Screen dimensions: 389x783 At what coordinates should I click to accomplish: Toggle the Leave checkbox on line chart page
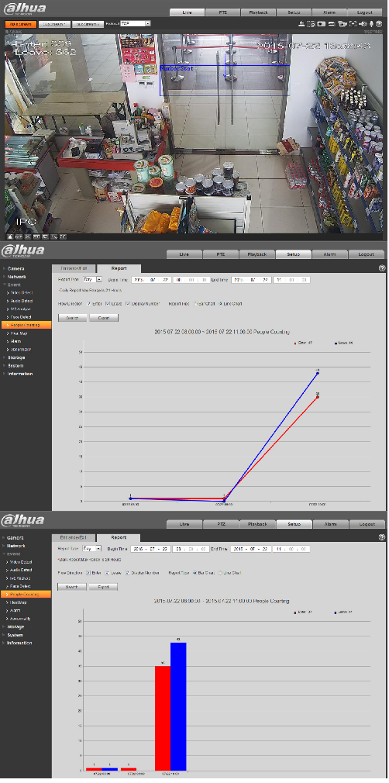tap(108, 303)
